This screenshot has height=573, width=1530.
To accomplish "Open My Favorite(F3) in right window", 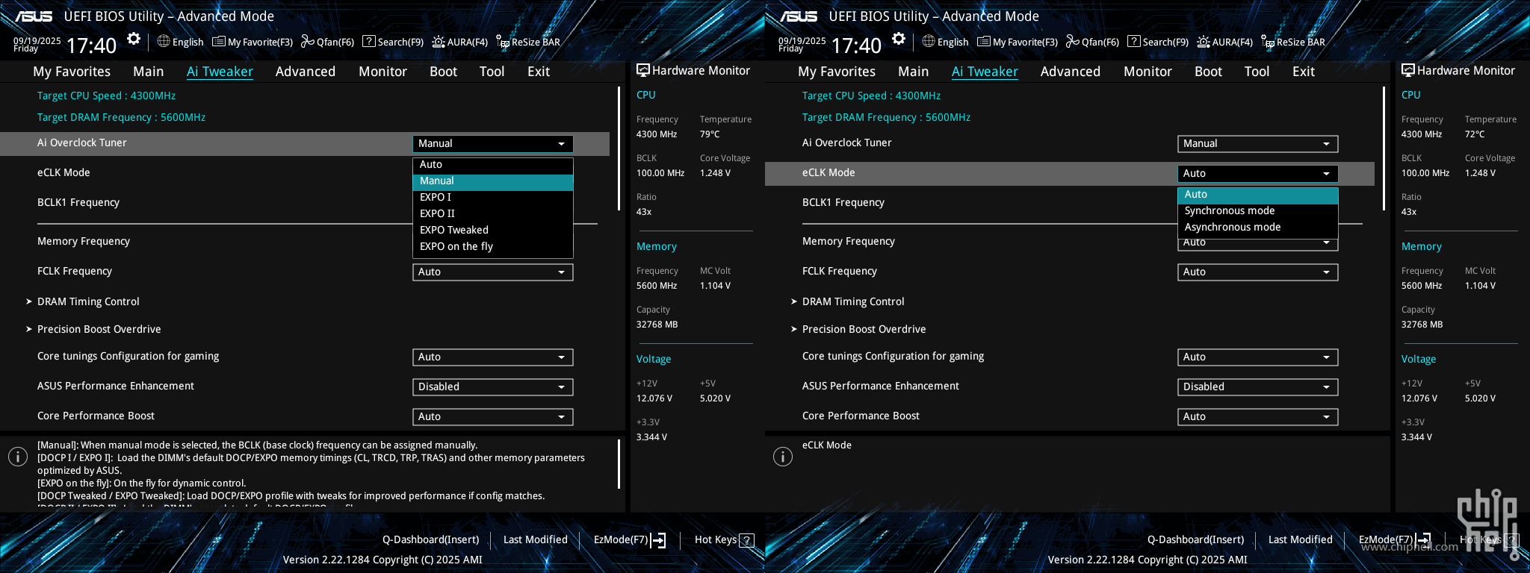I will [1018, 42].
